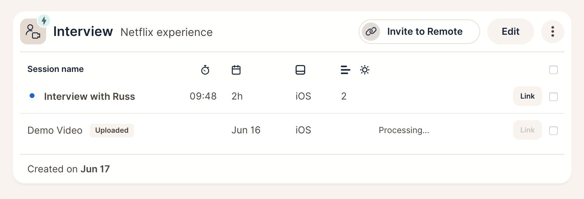Screen dimensions: 584x199
Task: Click the chain link icon in Invite to Remote
Action: (371, 31)
